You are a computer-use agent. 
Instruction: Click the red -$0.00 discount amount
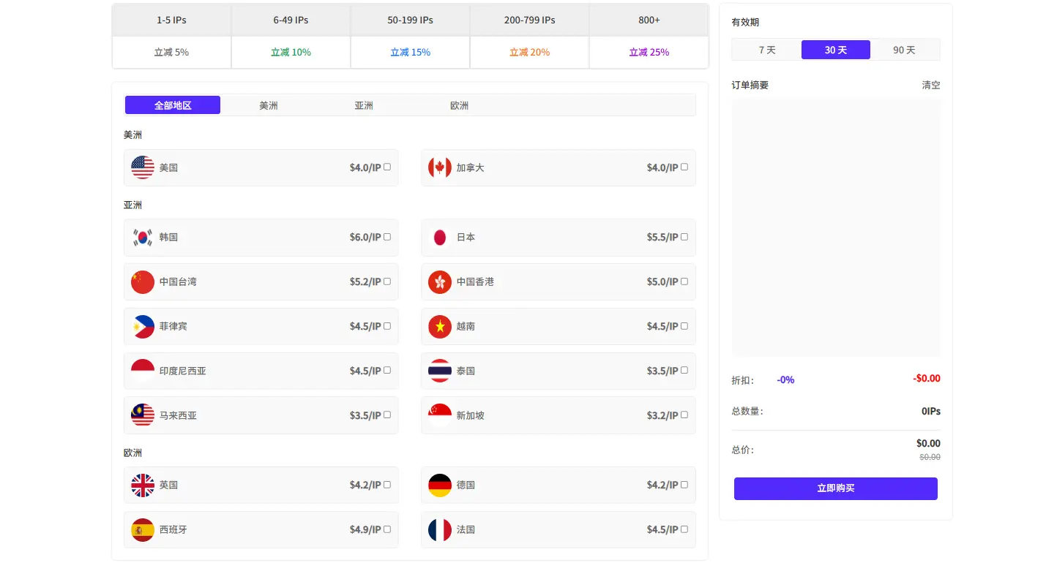click(x=927, y=378)
